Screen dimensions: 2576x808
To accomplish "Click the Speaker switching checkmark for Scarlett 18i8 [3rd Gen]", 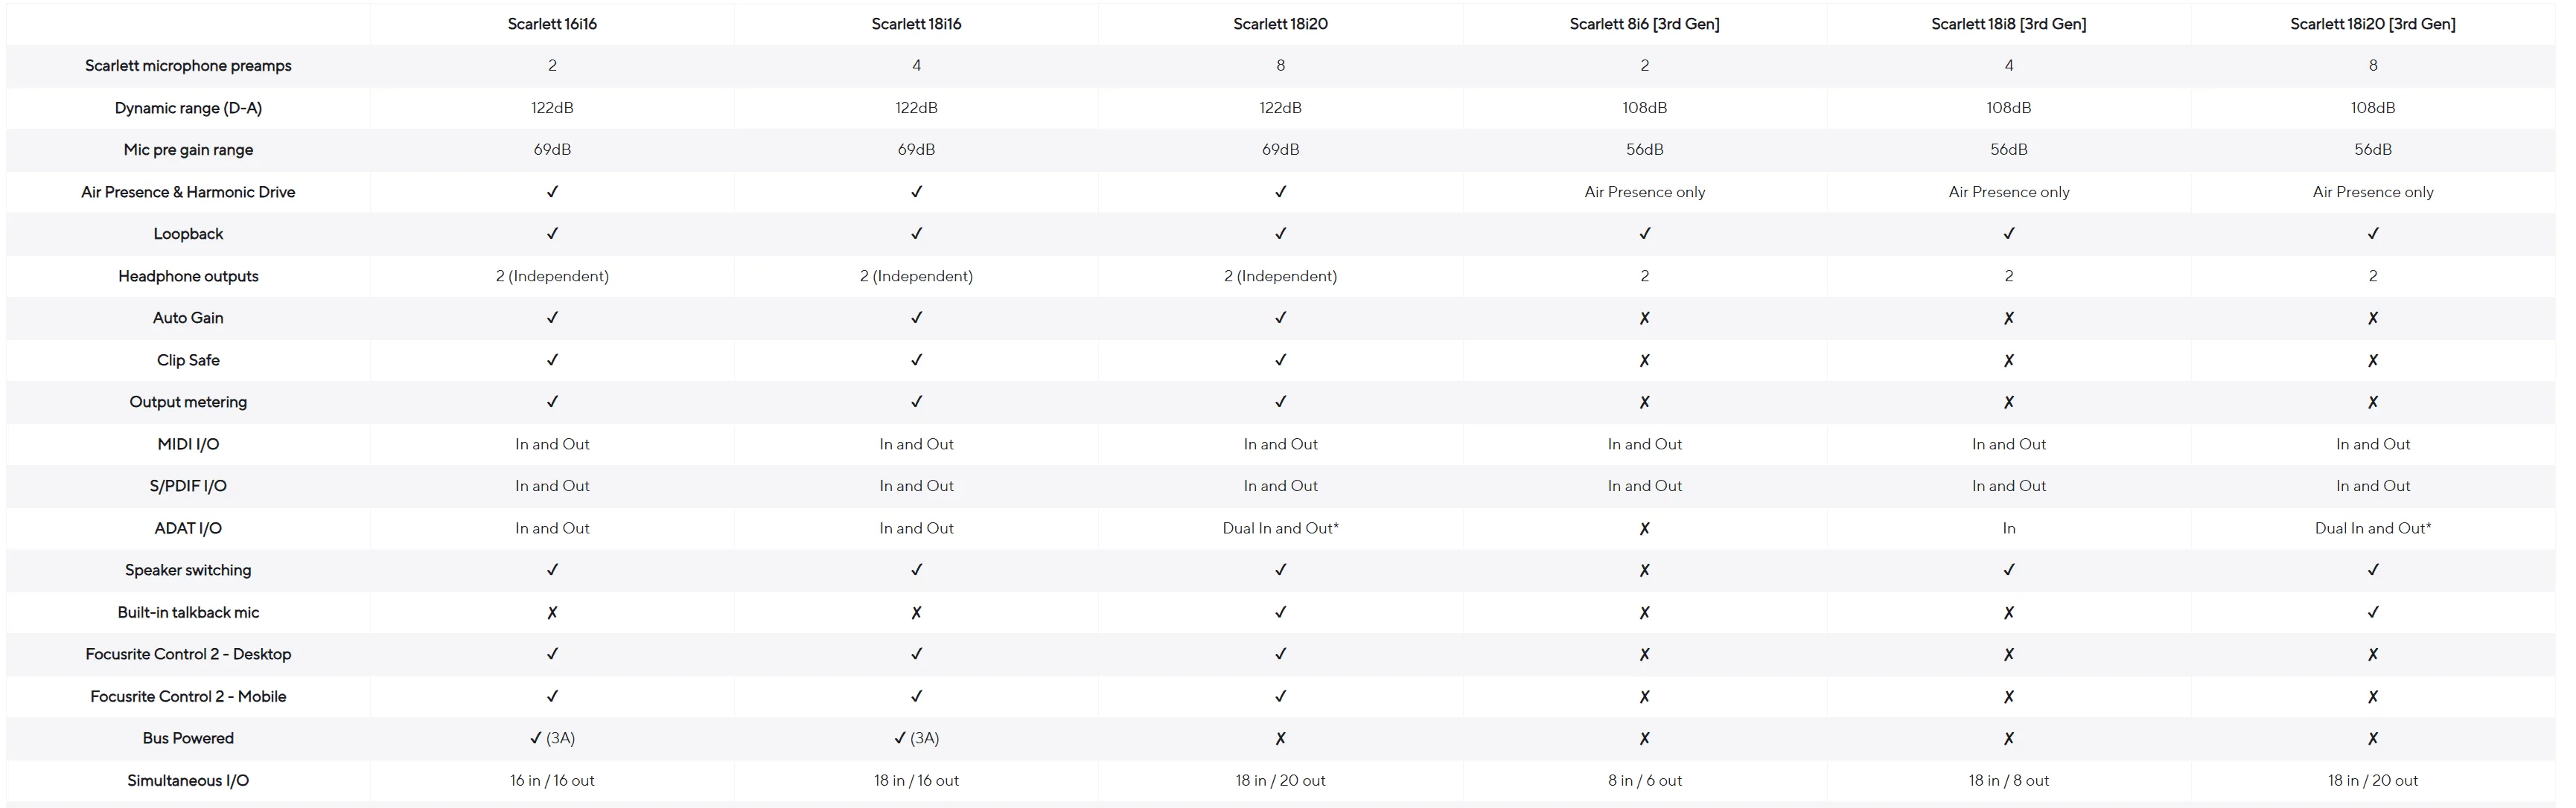I will [x=2008, y=571].
